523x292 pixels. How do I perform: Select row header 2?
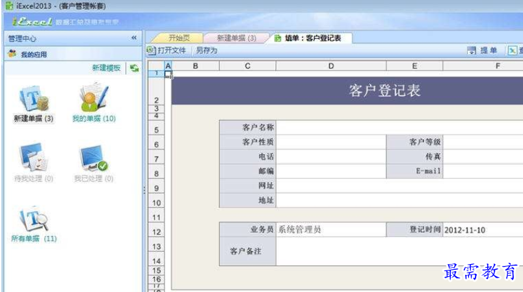(x=156, y=90)
